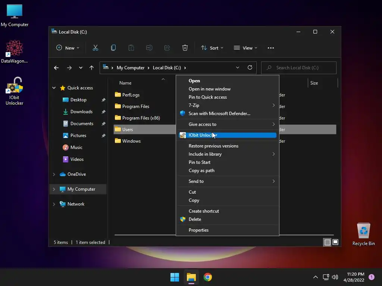Viewport: 382px width, 286px height.
Task: Expand the My Computer tree node
Action: click(x=54, y=189)
